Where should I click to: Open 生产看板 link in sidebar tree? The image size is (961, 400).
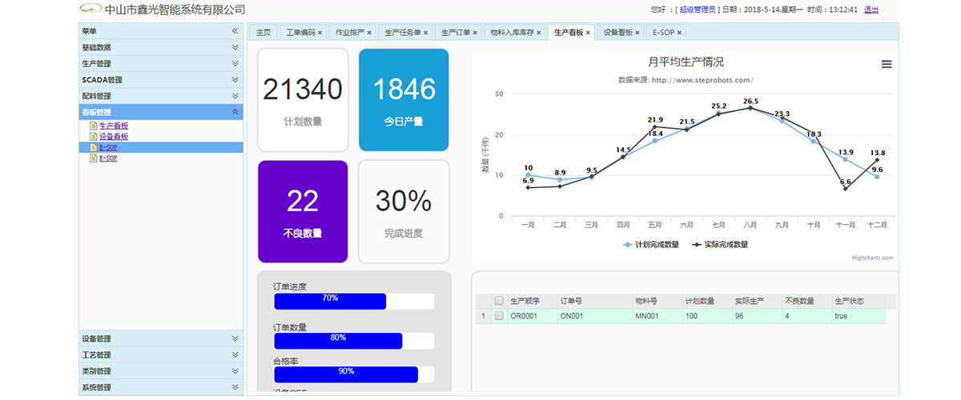pyautogui.click(x=114, y=126)
